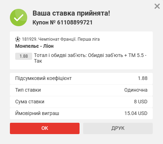Image resolution: width=163 pixels, height=144 pixels.
Task: Click the 8 USD stake amount
Action: click(x=141, y=102)
